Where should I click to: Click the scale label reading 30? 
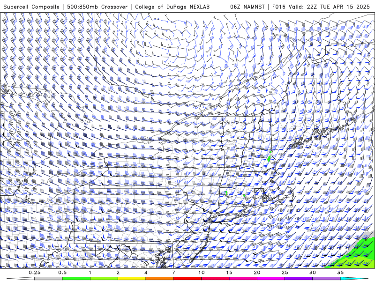pyautogui.click(x=313, y=273)
